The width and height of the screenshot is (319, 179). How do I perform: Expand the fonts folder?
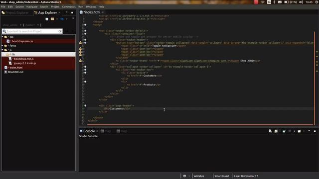click(2, 46)
